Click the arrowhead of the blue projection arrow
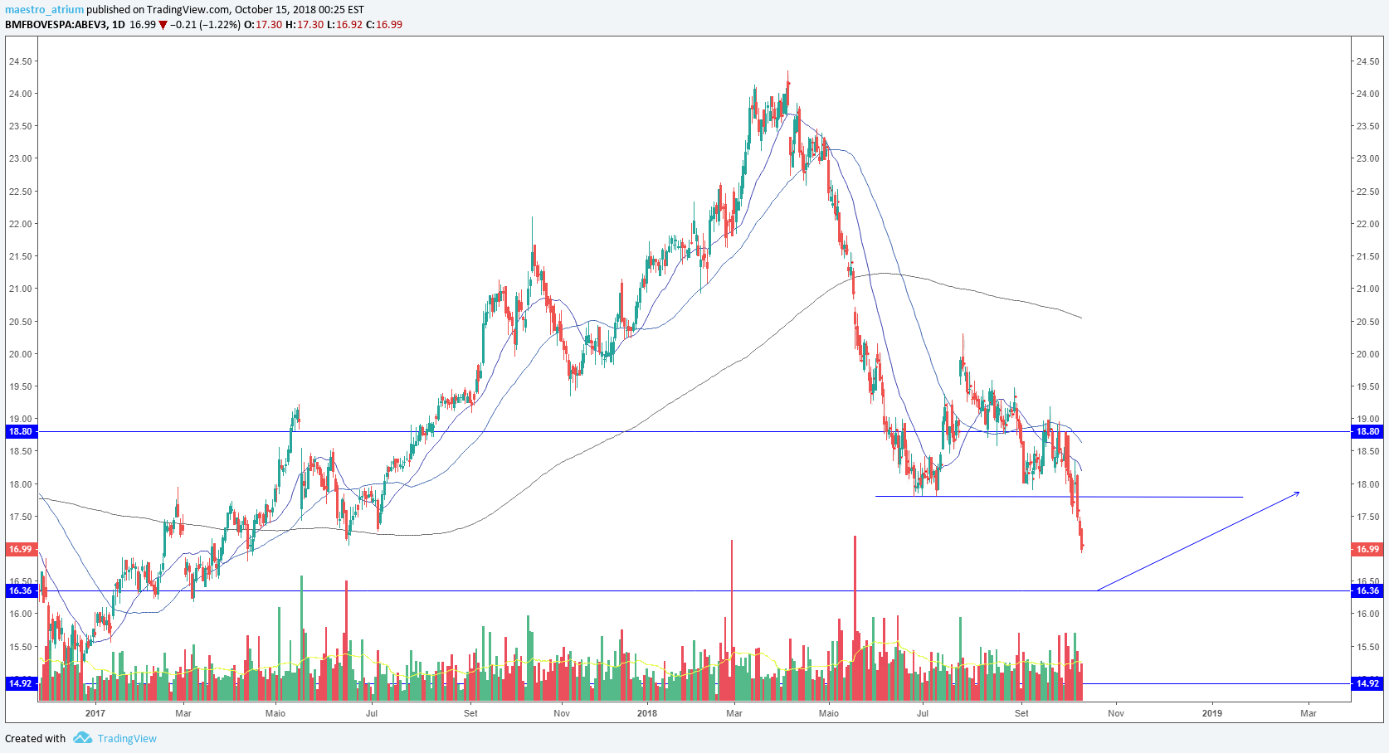The height and width of the screenshot is (753, 1389). point(1297,493)
